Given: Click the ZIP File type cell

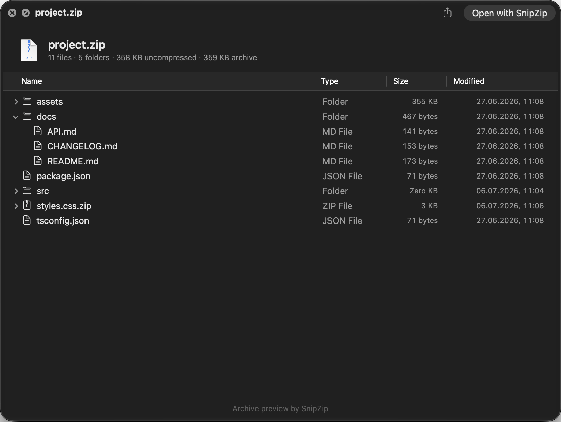Looking at the screenshot, I should pyautogui.click(x=337, y=206).
